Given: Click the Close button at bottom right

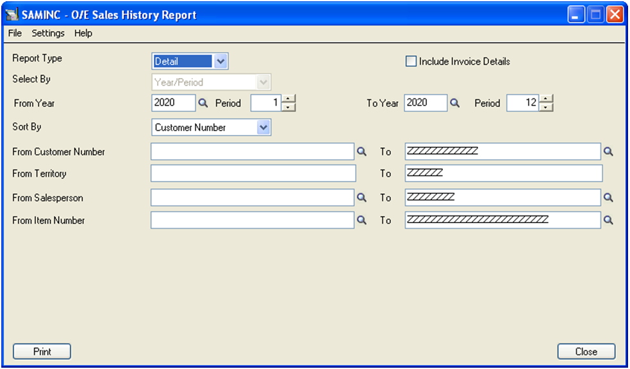Looking at the screenshot, I should [x=586, y=351].
